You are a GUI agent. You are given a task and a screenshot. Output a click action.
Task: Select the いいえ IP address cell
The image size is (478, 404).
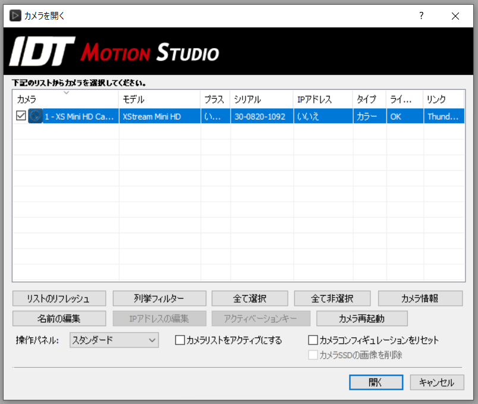coord(323,116)
